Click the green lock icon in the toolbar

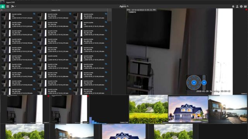click(x=3, y=7)
